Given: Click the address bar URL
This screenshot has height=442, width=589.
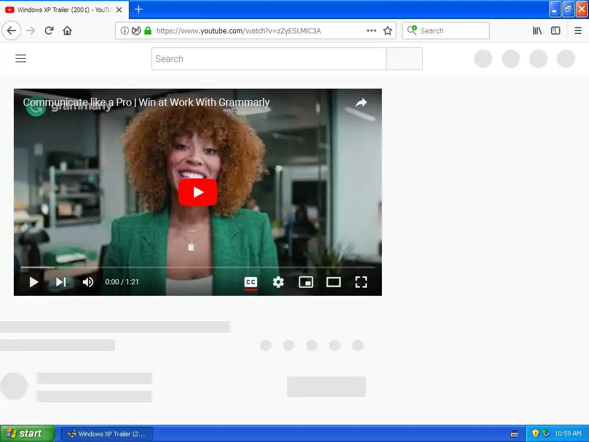Looking at the screenshot, I should coord(239,31).
